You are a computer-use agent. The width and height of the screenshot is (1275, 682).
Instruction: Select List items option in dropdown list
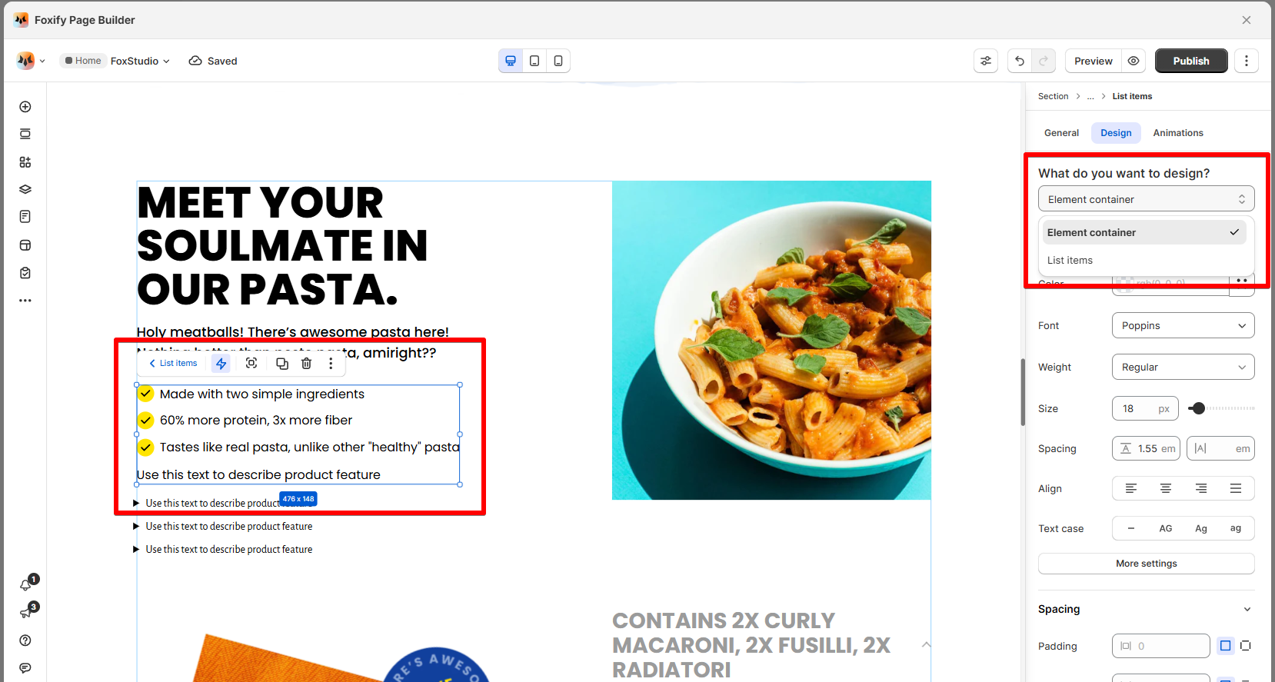coord(1144,260)
